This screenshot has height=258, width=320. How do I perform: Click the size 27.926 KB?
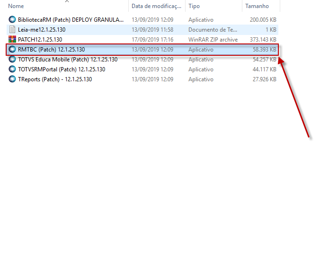point(264,79)
